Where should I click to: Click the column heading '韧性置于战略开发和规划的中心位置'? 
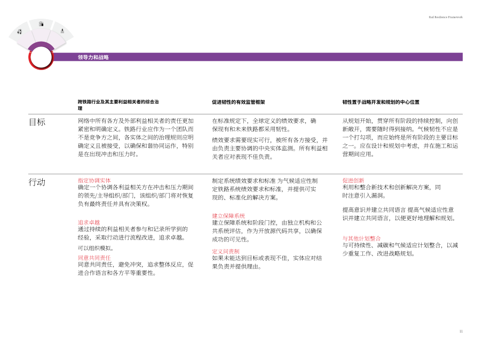[381, 102]
